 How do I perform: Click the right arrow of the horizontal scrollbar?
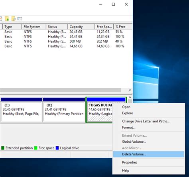click(x=130, y=90)
